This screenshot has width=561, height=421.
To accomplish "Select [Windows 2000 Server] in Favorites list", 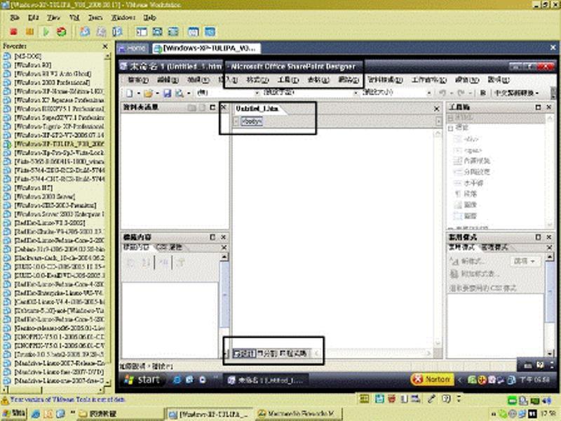I will [44, 196].
